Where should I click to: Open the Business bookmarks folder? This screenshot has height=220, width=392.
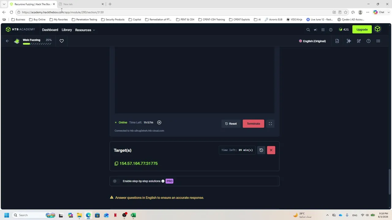click(18, 20)
